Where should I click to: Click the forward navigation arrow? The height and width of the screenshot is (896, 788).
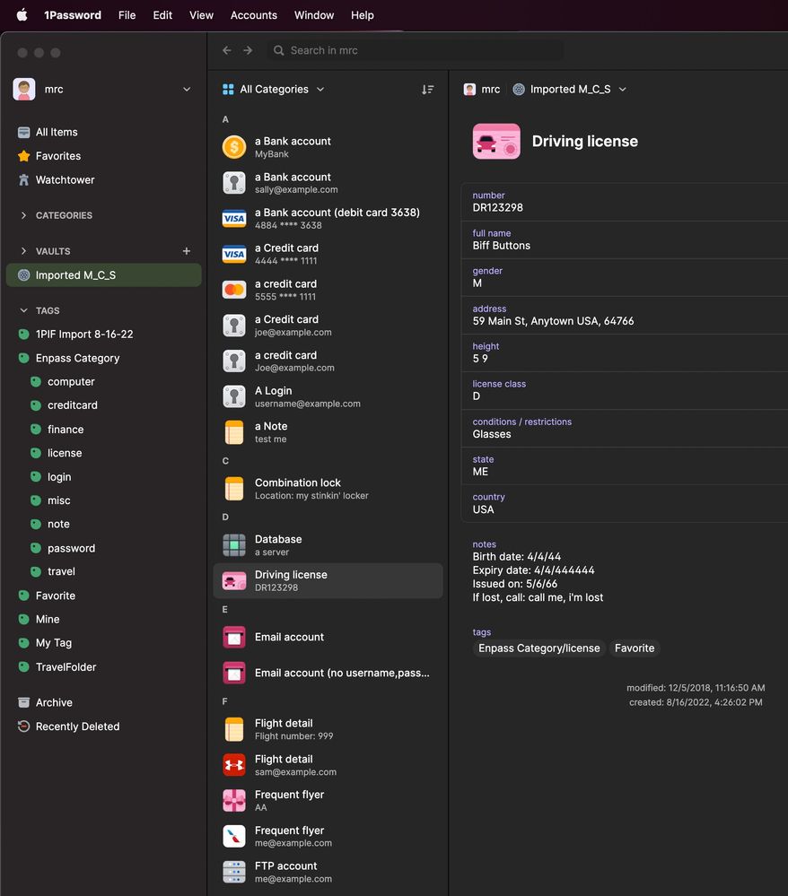coord(248,51)
